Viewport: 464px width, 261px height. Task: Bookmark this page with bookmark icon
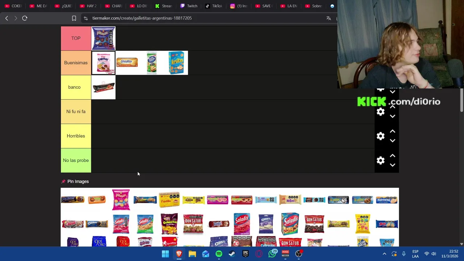pyautogui.click(x=74, y=18)
